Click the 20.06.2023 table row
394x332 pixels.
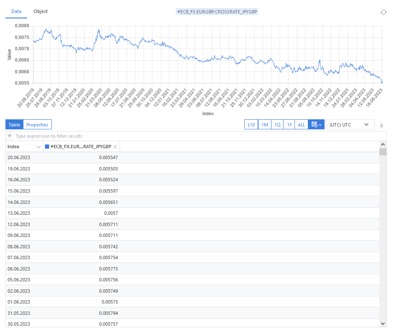point(63,157)
